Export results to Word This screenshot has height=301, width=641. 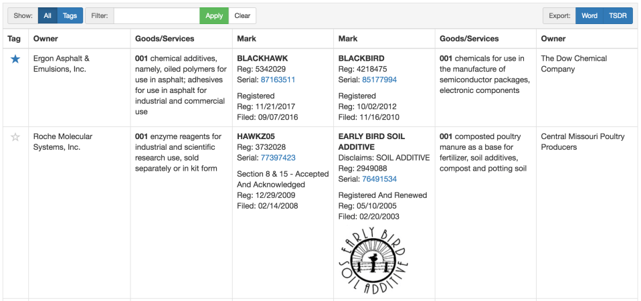tap(589, 16)
